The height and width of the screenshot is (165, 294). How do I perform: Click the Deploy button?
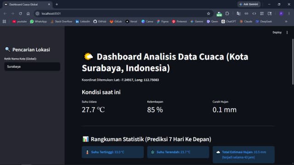(x=277, y=33)
